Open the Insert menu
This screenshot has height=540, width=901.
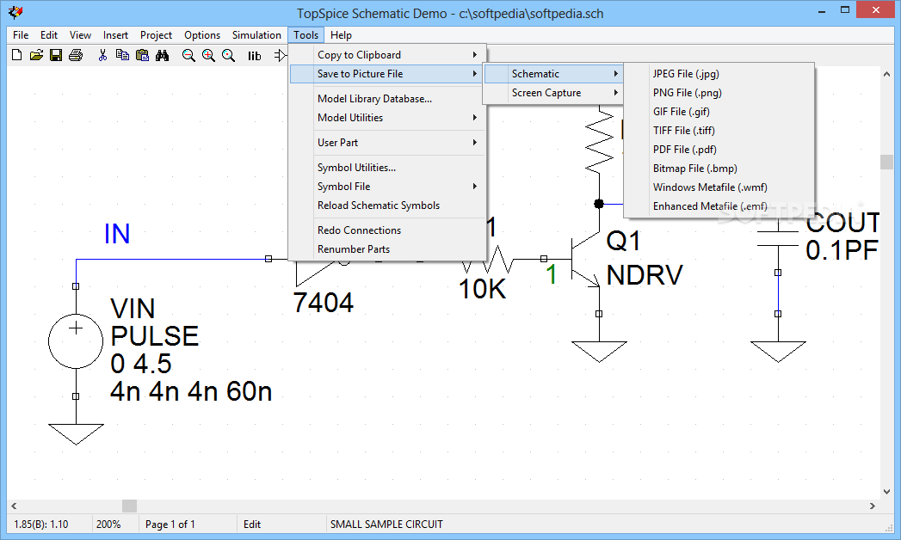point(115,35)
